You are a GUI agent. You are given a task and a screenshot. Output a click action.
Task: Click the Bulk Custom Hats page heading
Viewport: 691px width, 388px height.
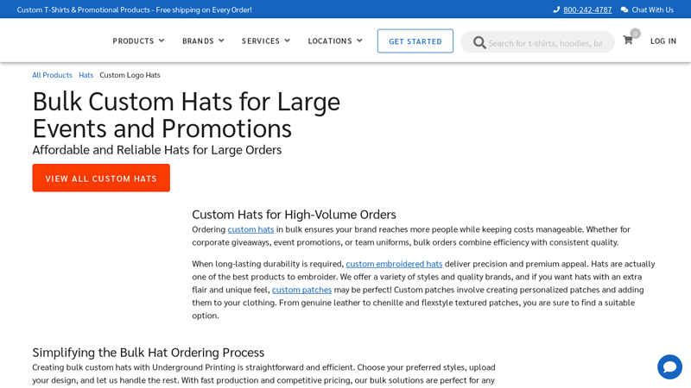(186, 115)
